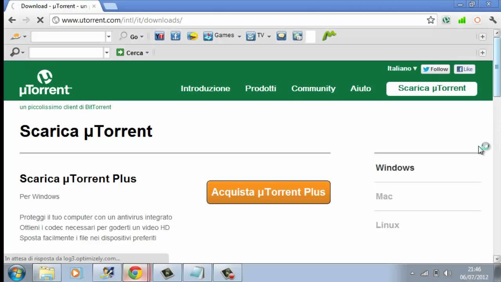Screen dimensions: 501x282
Task: Click the notepad taskbar icon
Action: pyautogui.click(x=197, y=273)
